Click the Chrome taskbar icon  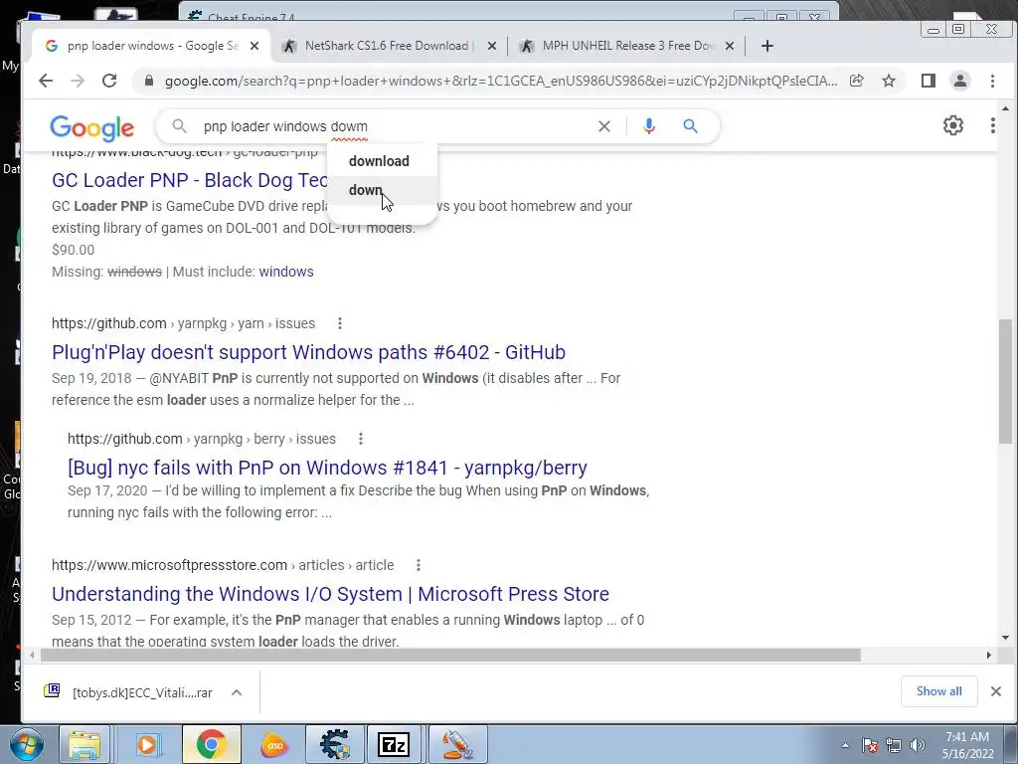coord(211,744)
